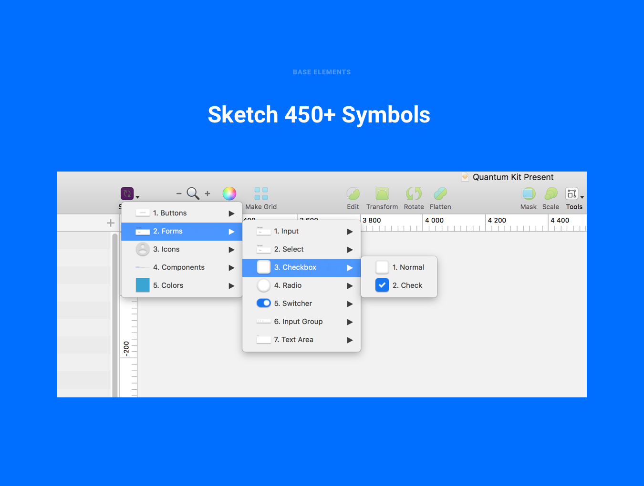This screenshot has width=644, height=486.
Task: Click the Rotate tool icon
Action: (x=414, y=193)
